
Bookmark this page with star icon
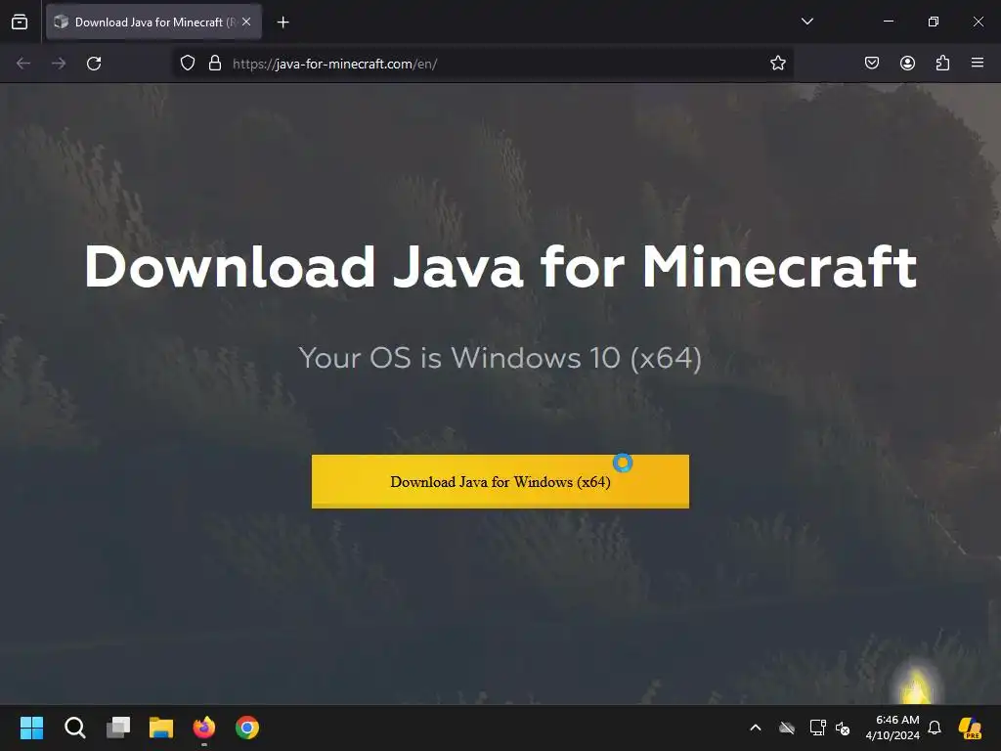click(777, 64)
